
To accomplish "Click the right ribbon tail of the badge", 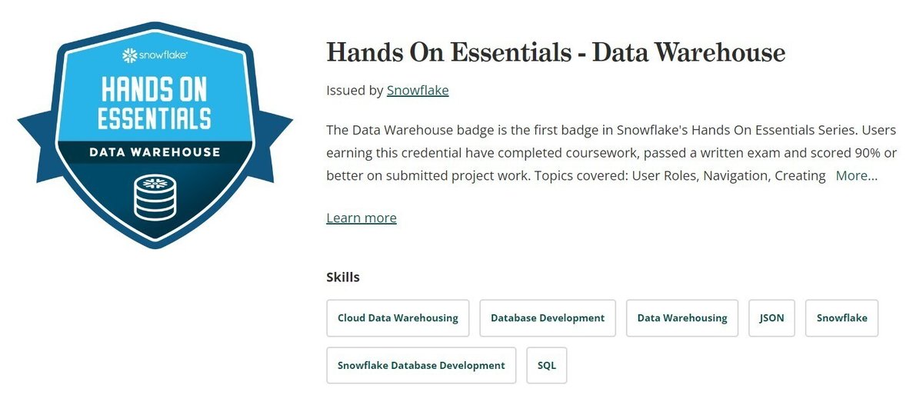I will 270,139.
